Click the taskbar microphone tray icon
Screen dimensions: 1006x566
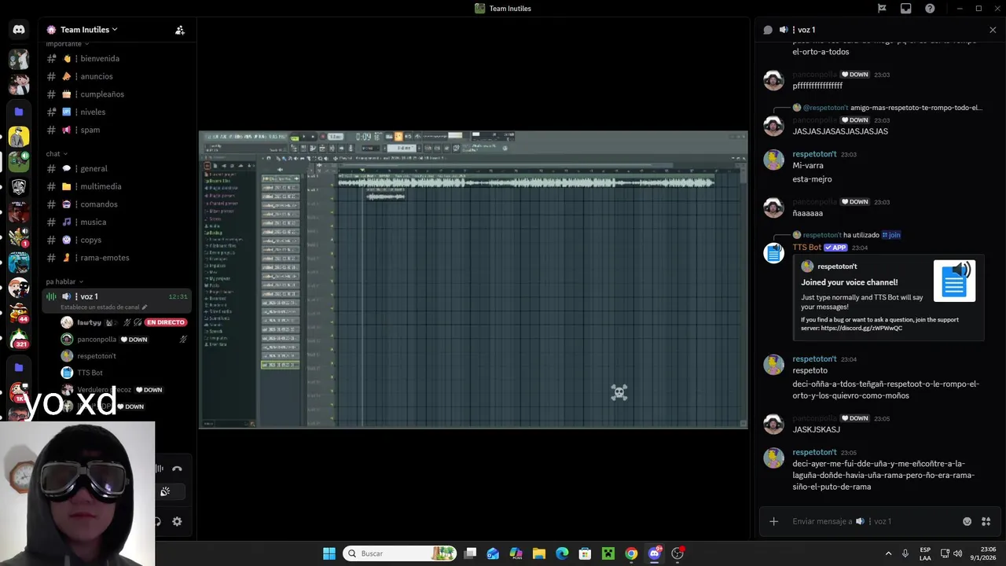(x=905, y=553)
